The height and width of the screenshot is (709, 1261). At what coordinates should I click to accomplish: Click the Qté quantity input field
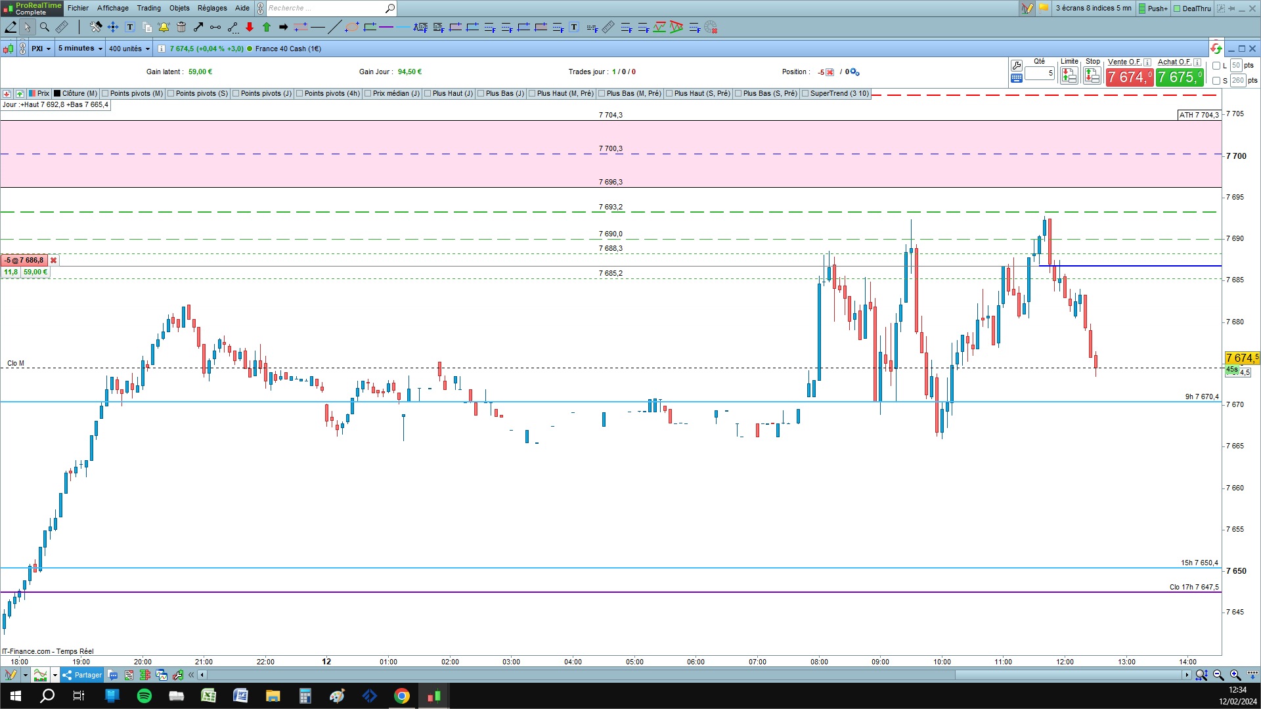(1039, 74)
